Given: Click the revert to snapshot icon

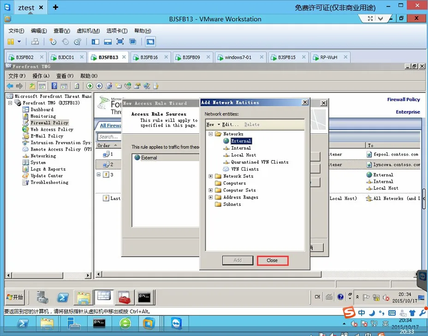Looking at the screenshot, I should tap(65, 42).
